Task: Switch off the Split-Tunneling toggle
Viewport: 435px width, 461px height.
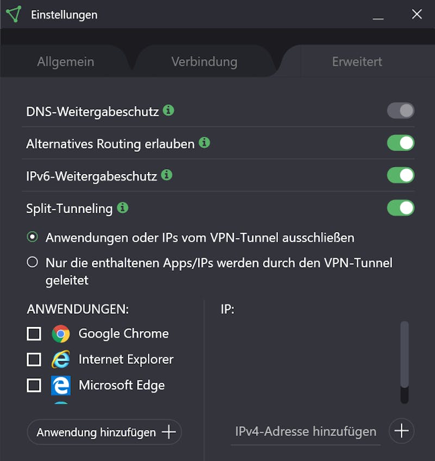Action: 401,208
